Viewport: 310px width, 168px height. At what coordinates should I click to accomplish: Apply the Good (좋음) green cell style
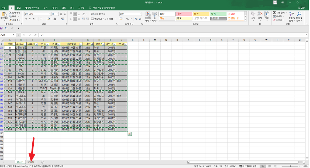218,14
